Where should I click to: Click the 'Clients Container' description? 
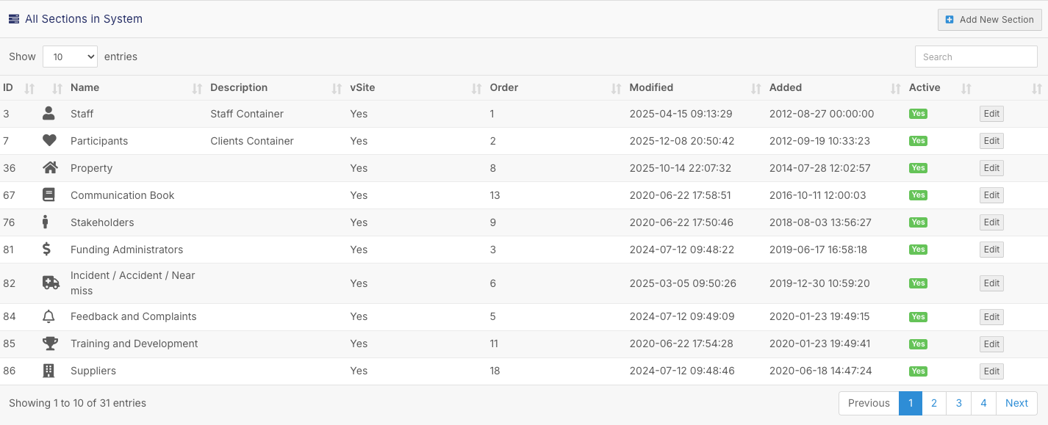252,141
